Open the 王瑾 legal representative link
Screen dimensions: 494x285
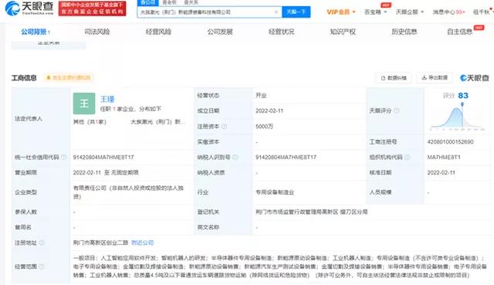(107, 99)
